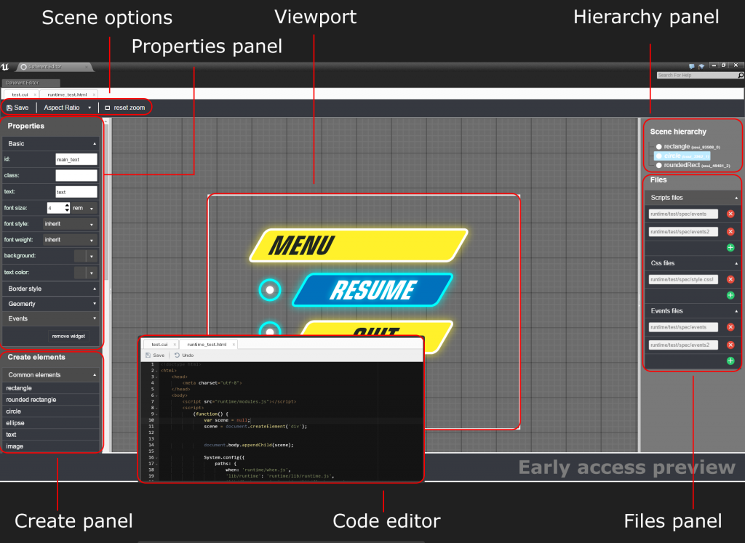Click the Undo icon in the code editor
The image size is (745, 543).
(177, 355)
